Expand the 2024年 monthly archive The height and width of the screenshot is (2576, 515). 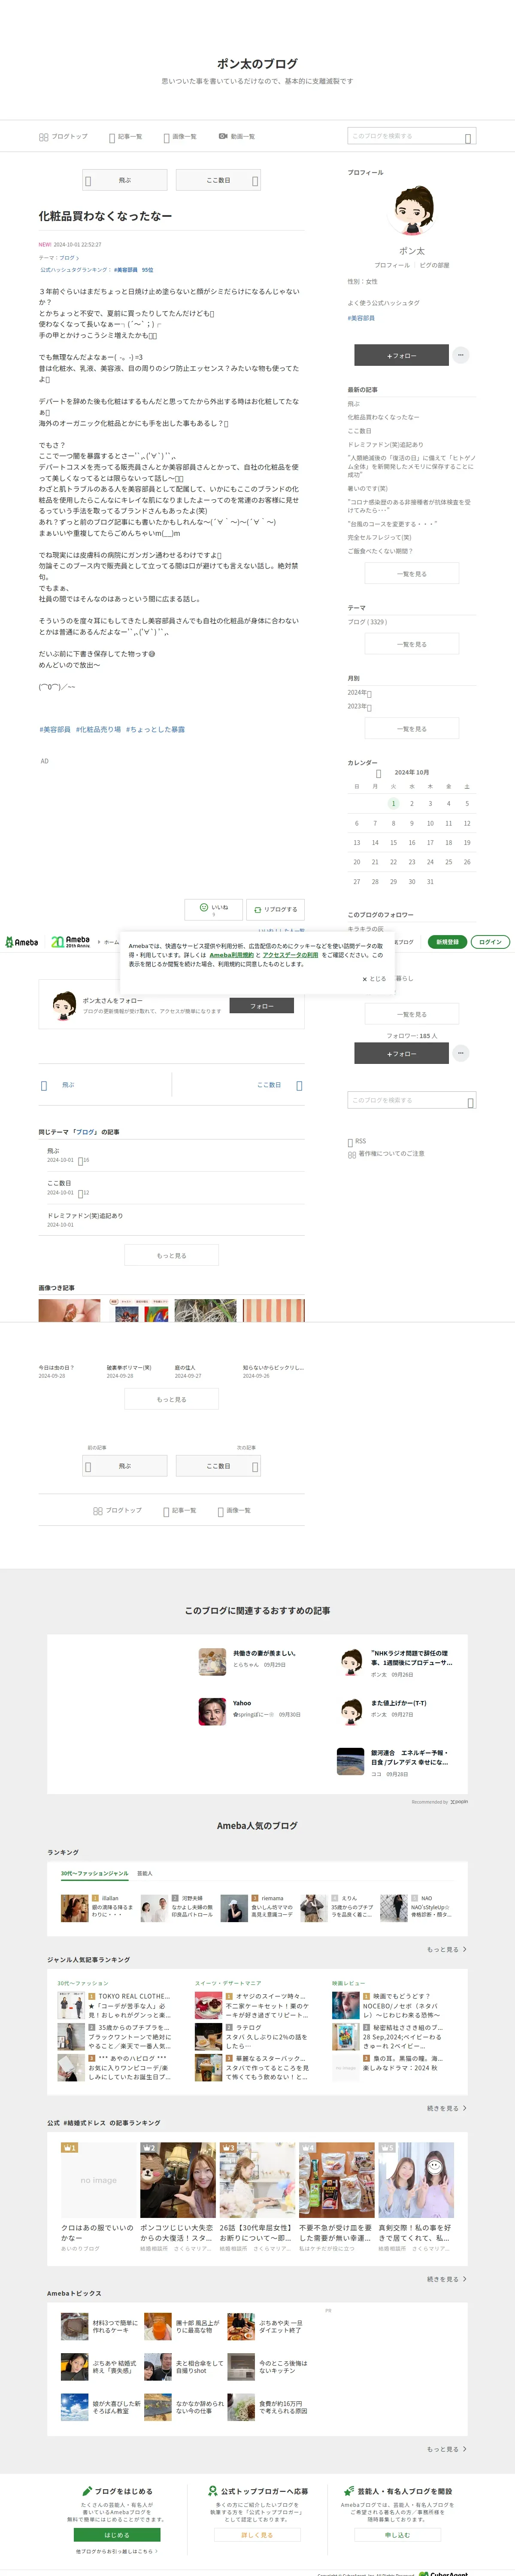[x=359, y=692]
